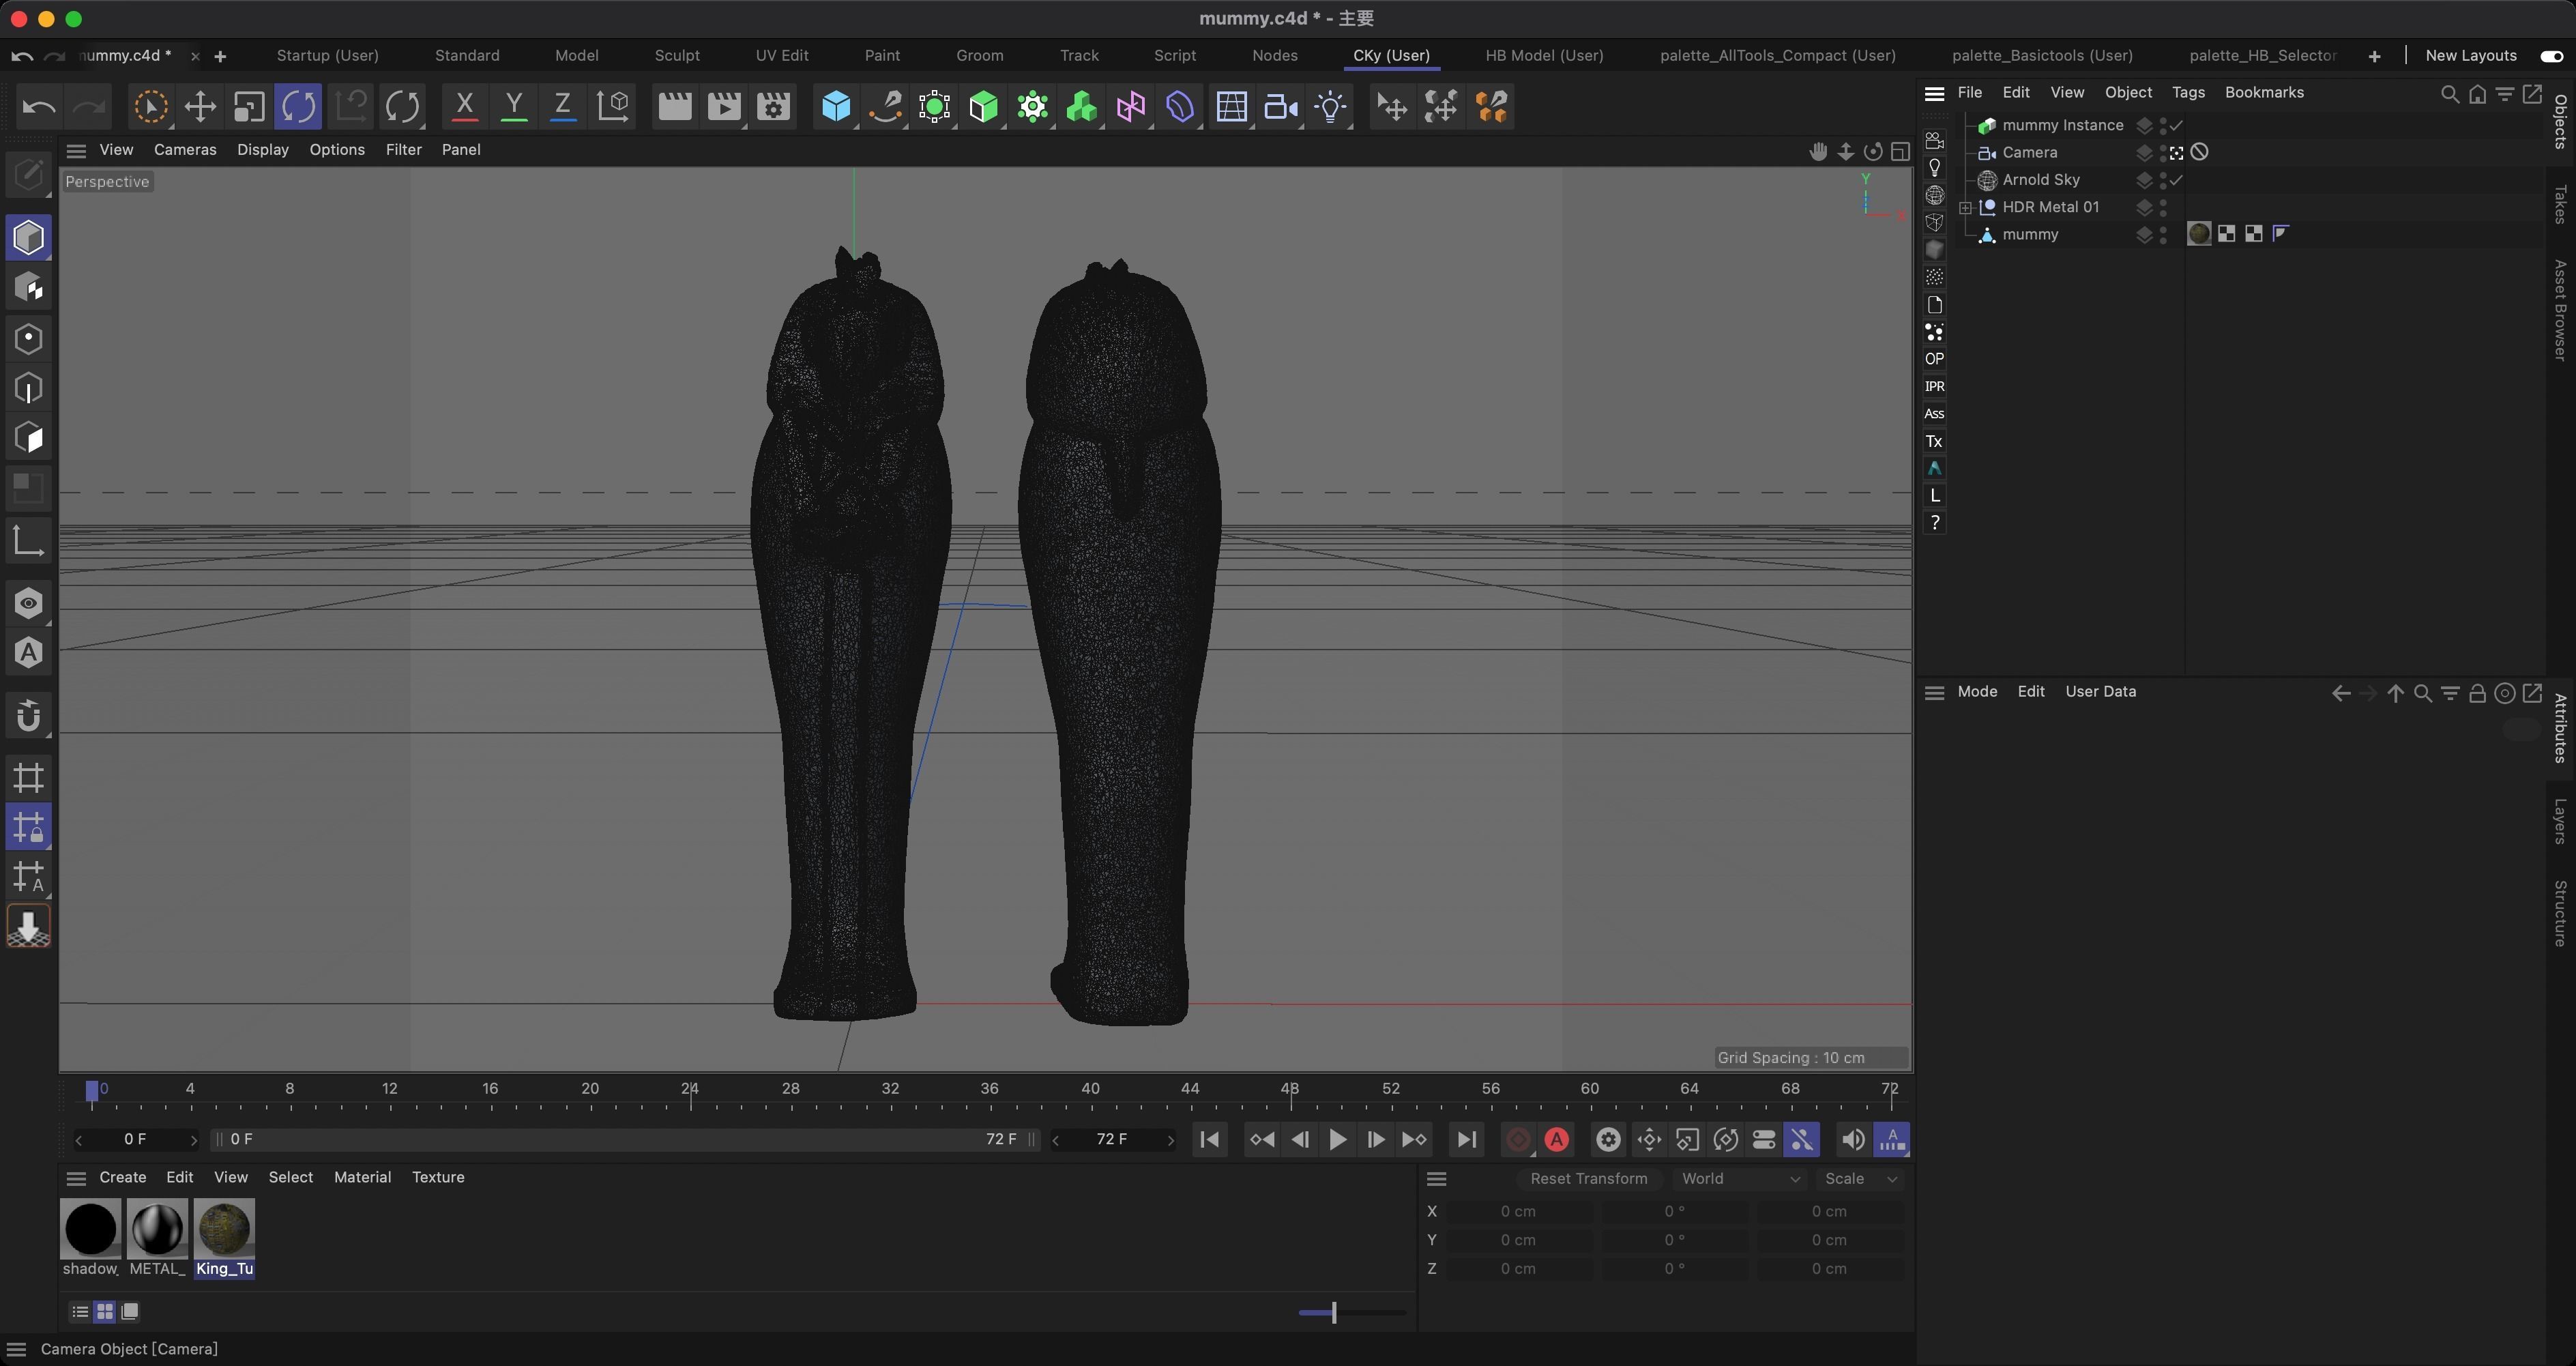The width and height of the screenshot is (2576, 1366).
Task: Toggle Autokeying red A button
Action: click(1556, 1139)
